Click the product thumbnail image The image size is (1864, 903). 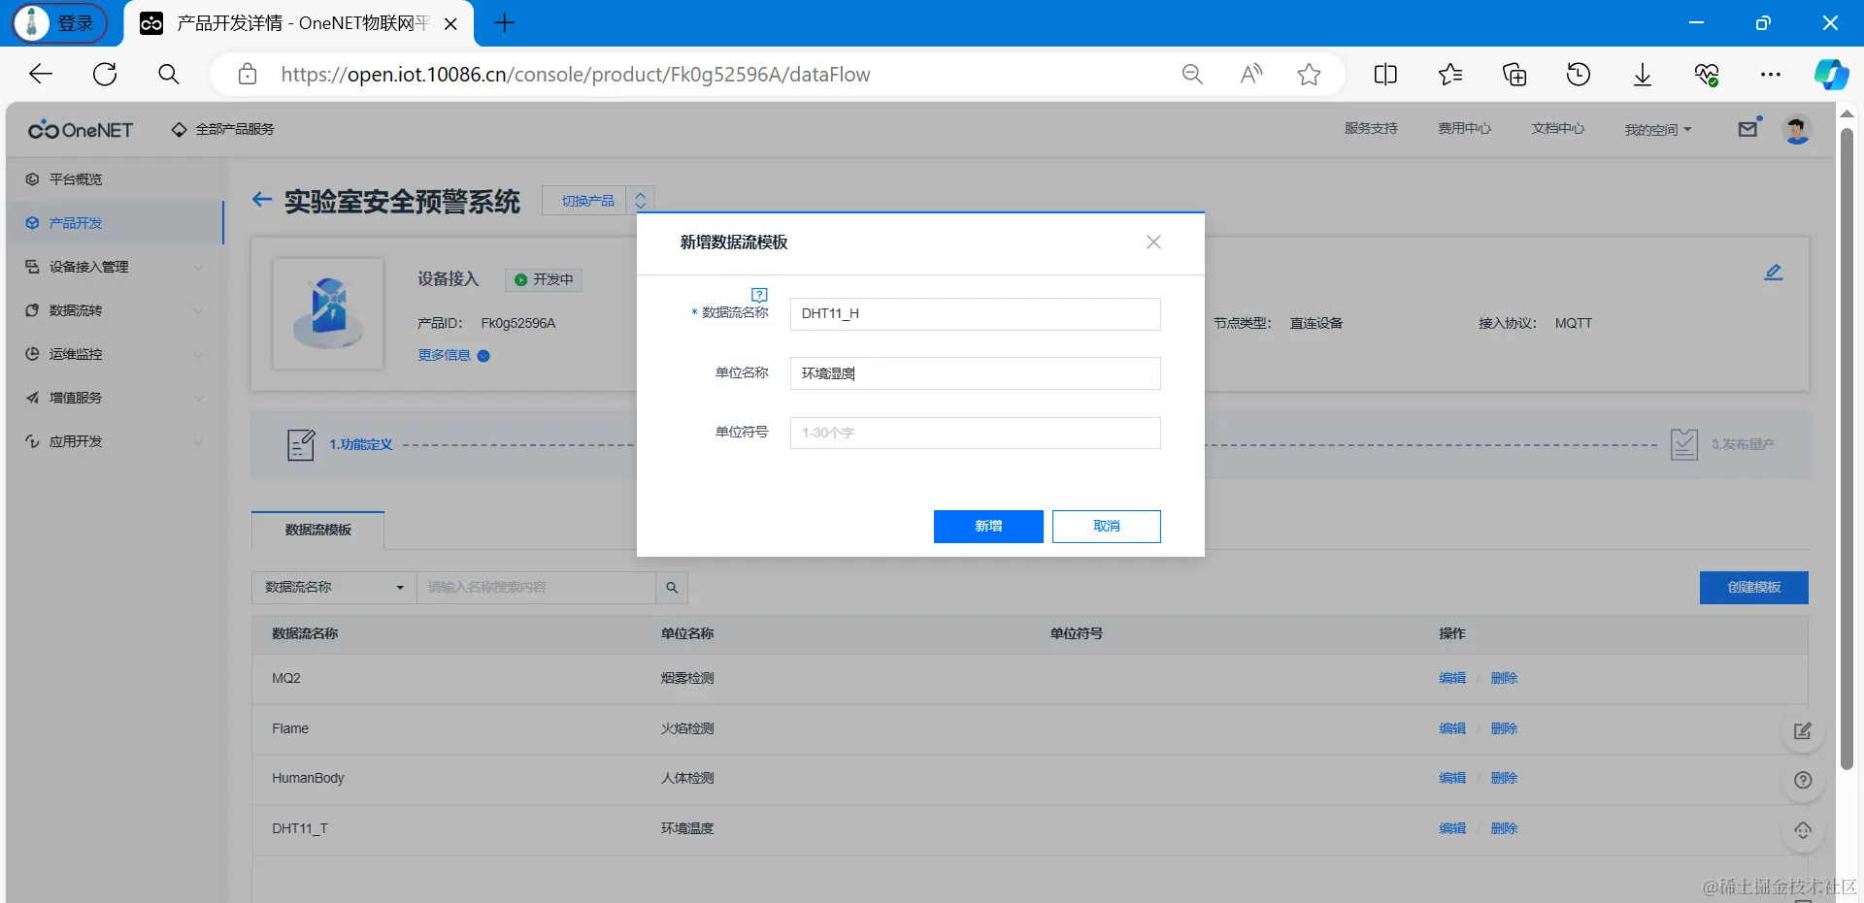(328, 313)
